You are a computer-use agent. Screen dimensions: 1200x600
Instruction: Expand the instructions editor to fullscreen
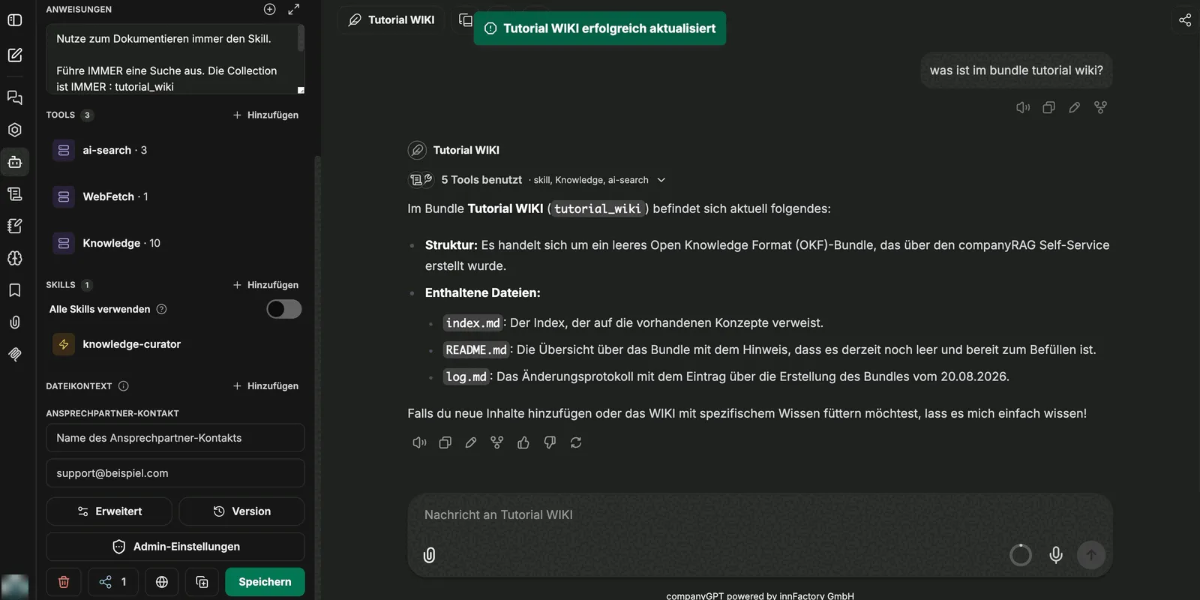294,9
